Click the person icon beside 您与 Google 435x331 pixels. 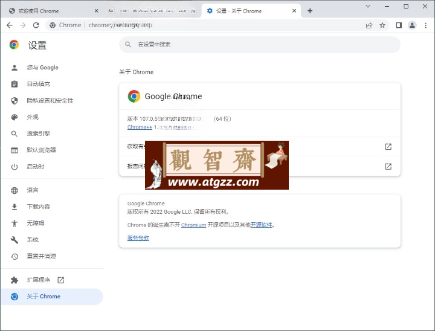point(14,68)
